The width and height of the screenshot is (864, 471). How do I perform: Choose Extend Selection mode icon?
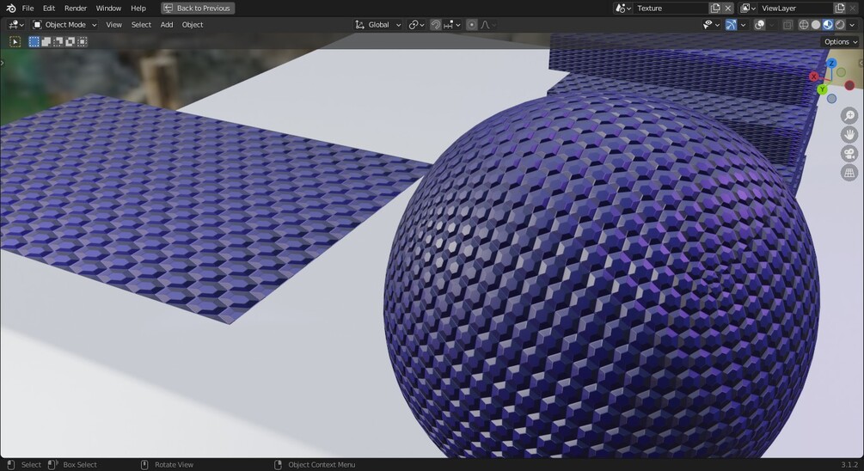coord(46,42)
